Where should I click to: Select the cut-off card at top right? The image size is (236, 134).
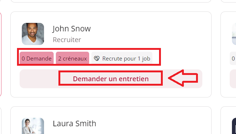(x=229, y=1)
